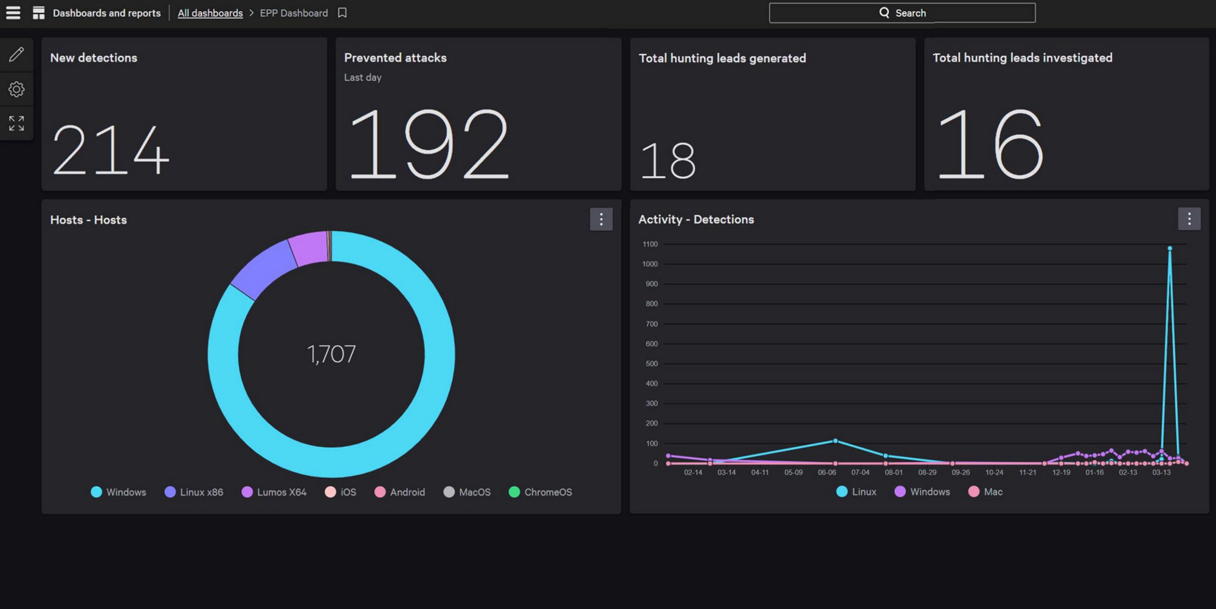Click the detection spike point near 03-13
The width and height of the screenshot is (1216, 609).
1169,247
